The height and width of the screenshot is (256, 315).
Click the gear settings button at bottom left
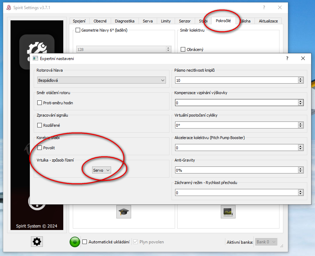pyautogui.click(x=37, y=242)
